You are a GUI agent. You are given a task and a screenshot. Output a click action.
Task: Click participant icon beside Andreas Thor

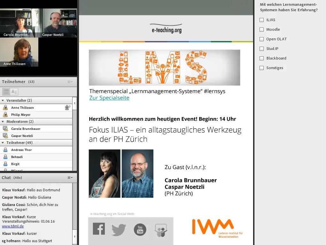click(x=5, y=150)
